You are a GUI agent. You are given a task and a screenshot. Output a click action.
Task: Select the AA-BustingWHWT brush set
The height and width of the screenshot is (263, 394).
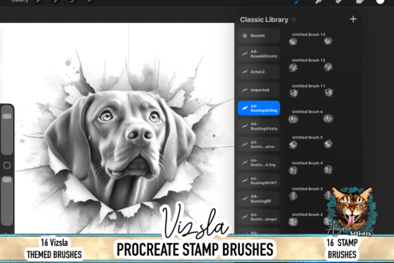[x=259, y=181]
